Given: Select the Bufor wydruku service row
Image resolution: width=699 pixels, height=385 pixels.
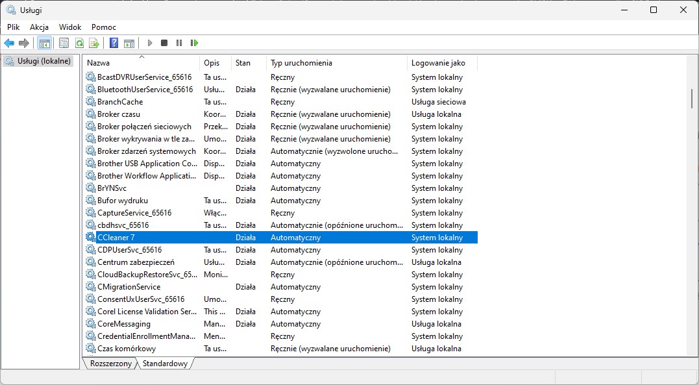Looking at the screenshot, I should point(123,201).
